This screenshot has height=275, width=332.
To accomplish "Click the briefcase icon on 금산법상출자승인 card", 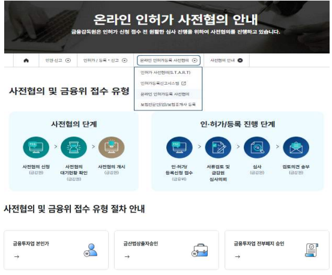I will (x=199, y=250).
